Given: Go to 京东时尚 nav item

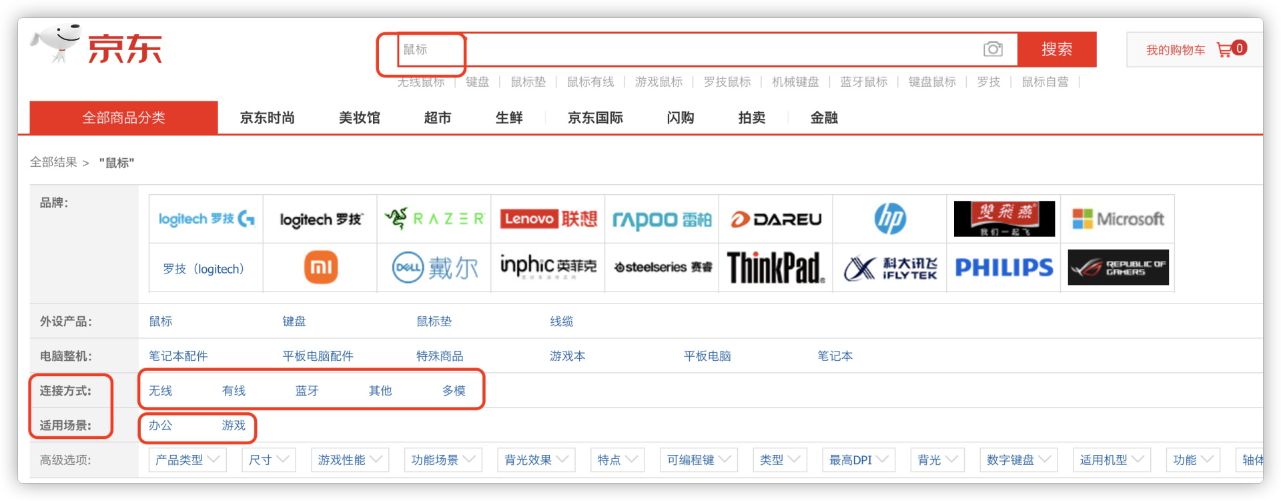Looking at the screenshot, I should pos(267,117).
